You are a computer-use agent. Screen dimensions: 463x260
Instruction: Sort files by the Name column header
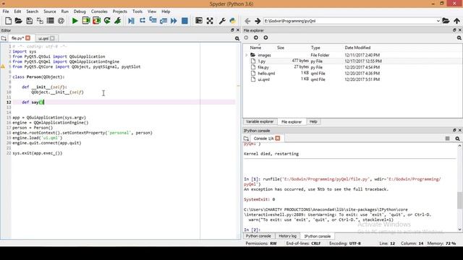tap(255, 48)
